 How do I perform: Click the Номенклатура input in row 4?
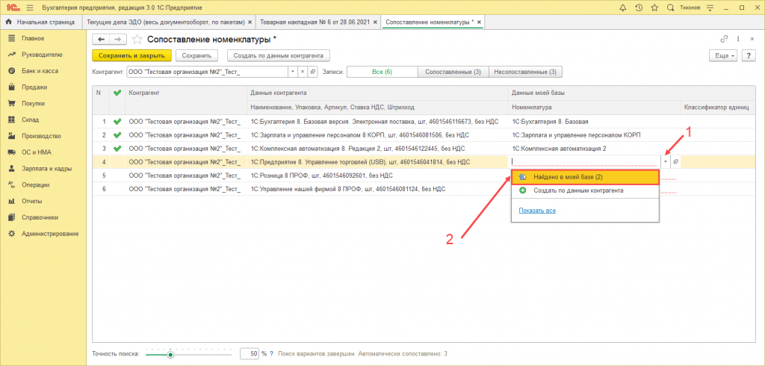point(586,161)
